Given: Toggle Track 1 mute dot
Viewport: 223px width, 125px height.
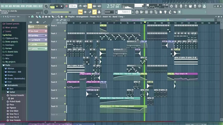Looking at the screenshot, I should point(65,31).
